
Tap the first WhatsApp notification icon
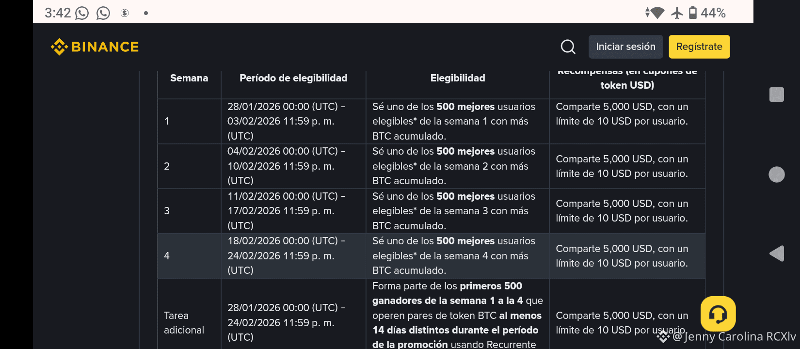82,13
